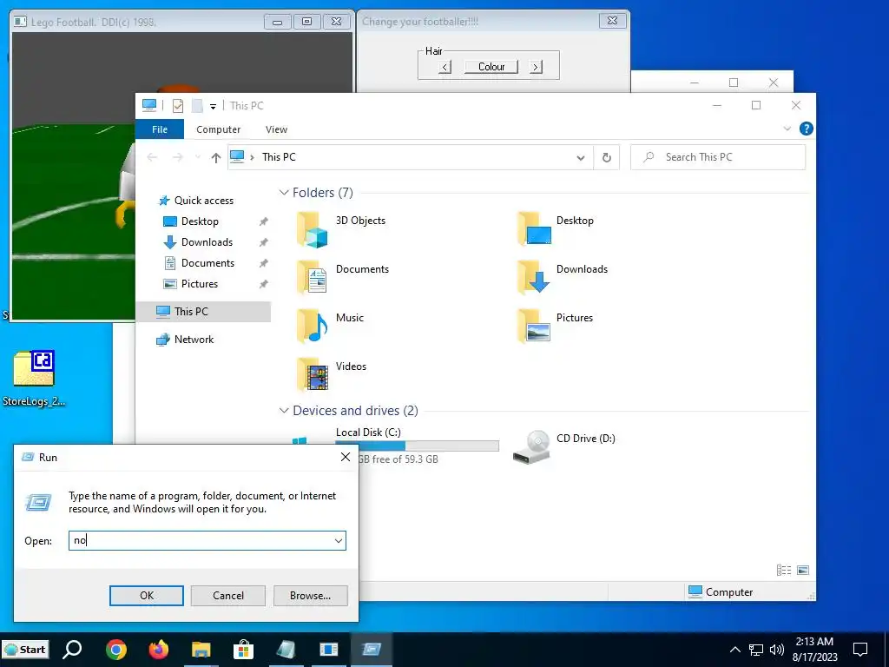Open the Videos folder icon
Viewport: 889px width, 667px height.
(313, 375)
